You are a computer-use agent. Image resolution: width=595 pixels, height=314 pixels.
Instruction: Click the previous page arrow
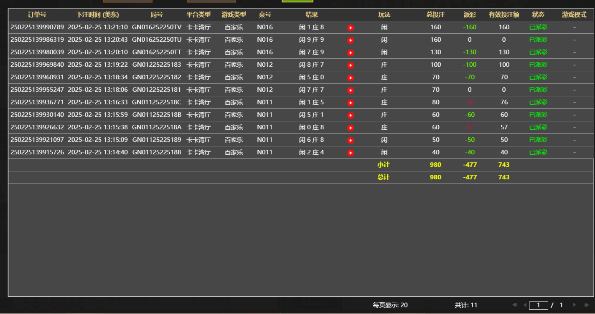click(525, 304)
